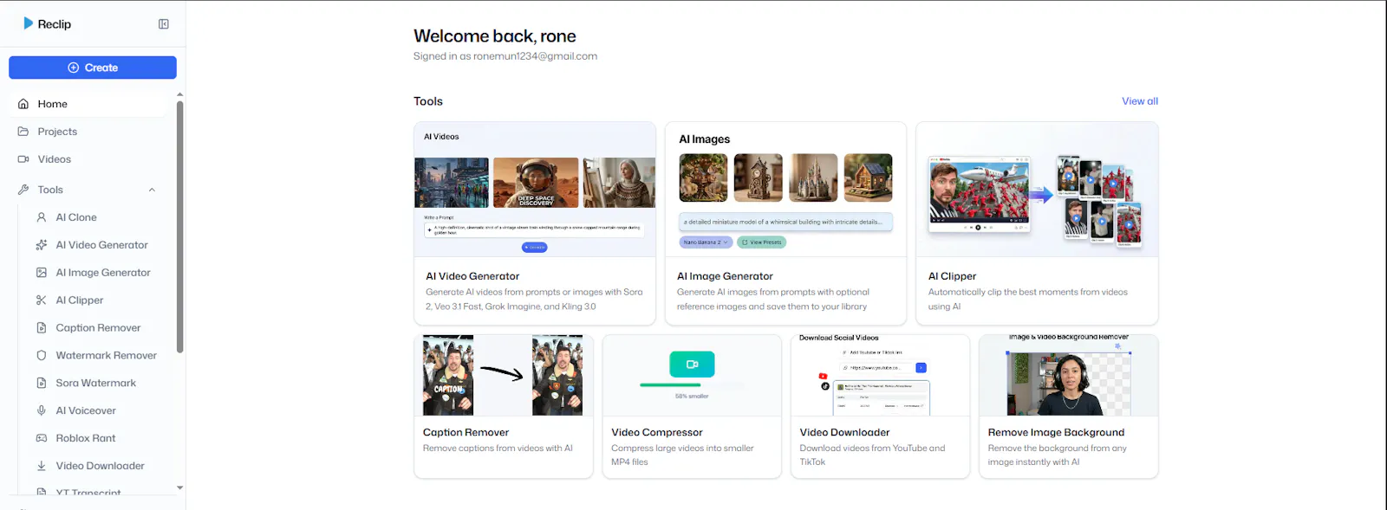This screenshot has width=1387, height=510.
Task: Click the AI Video Generator sparkle icon
Action: point(42,245)
